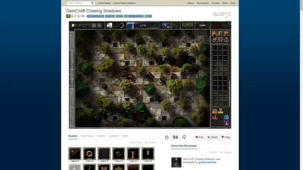
Task: Open the Help menu item
Action: coord(232,3)
